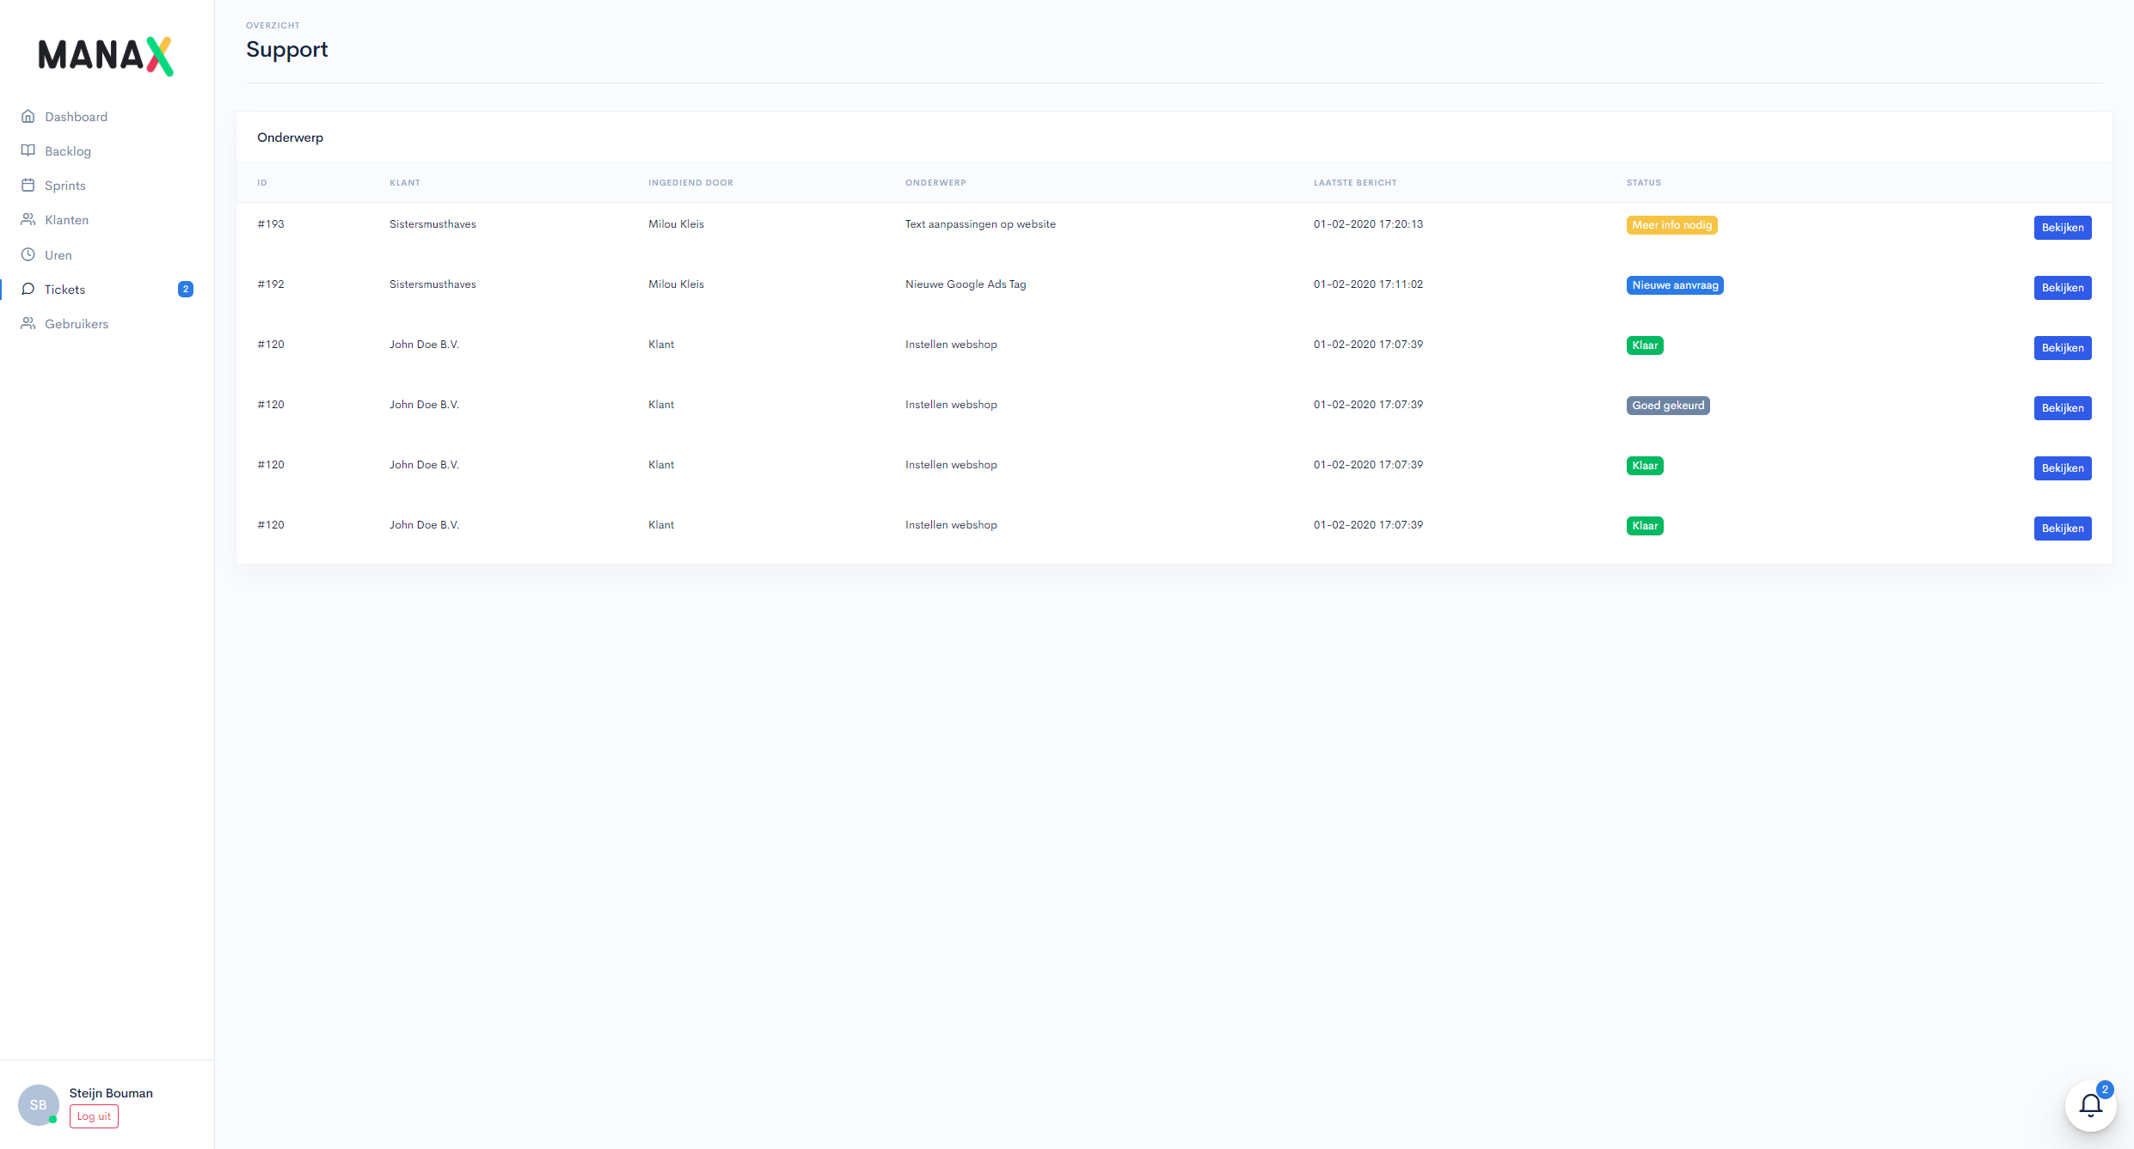Click the Onderwerp card heading
Viewport: 2134px width, 1149px height.
click(x=290, y=137)
